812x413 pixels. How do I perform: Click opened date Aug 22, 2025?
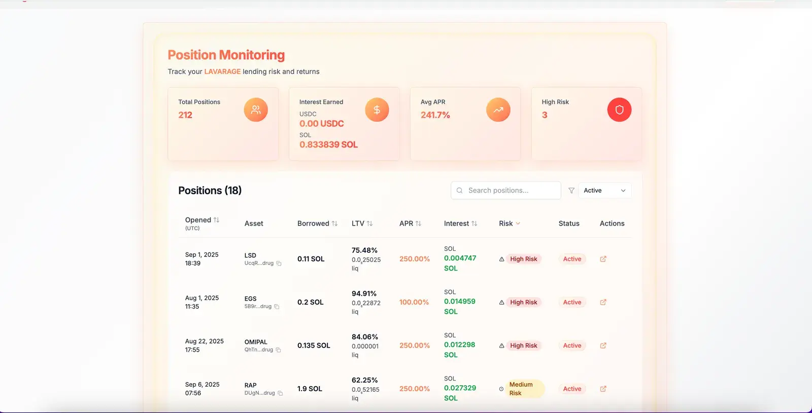point(205,341)
